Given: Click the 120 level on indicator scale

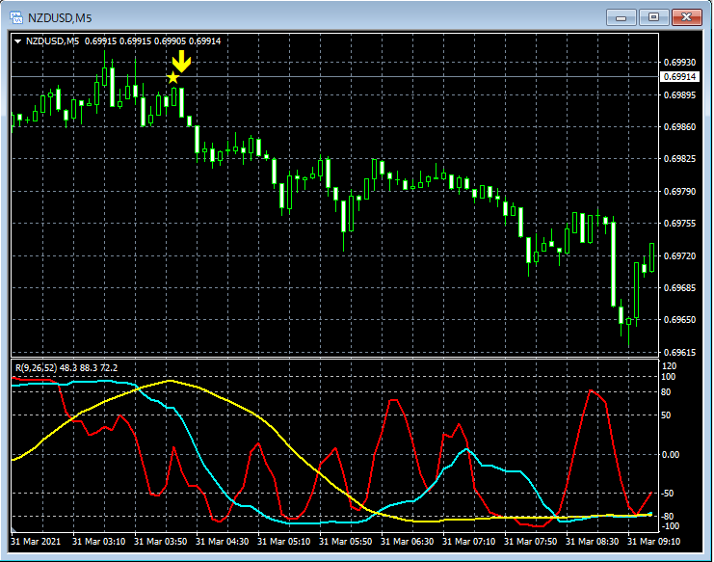Looking at the screenshot, I should coord(668,367).
